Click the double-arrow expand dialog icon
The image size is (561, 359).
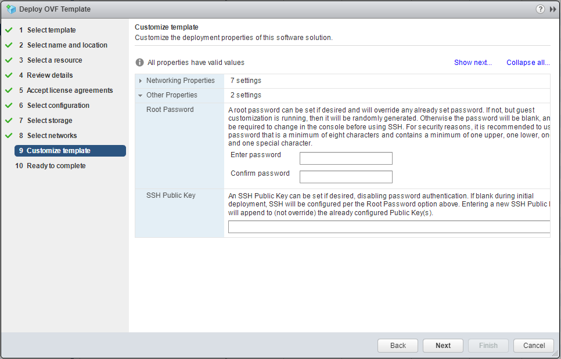553,9
